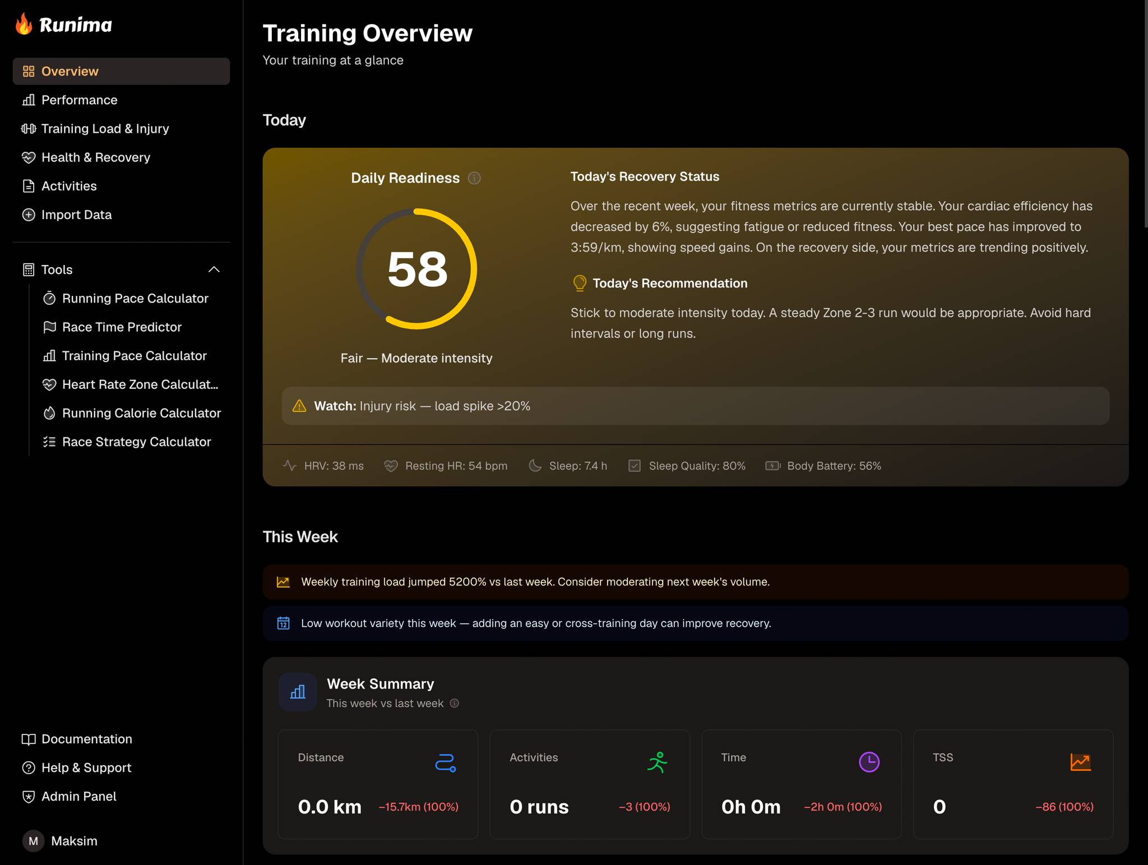1148x865 pixels.
Task: Open the Overview page
Action: pyautogui.click(x=121, y=71)
